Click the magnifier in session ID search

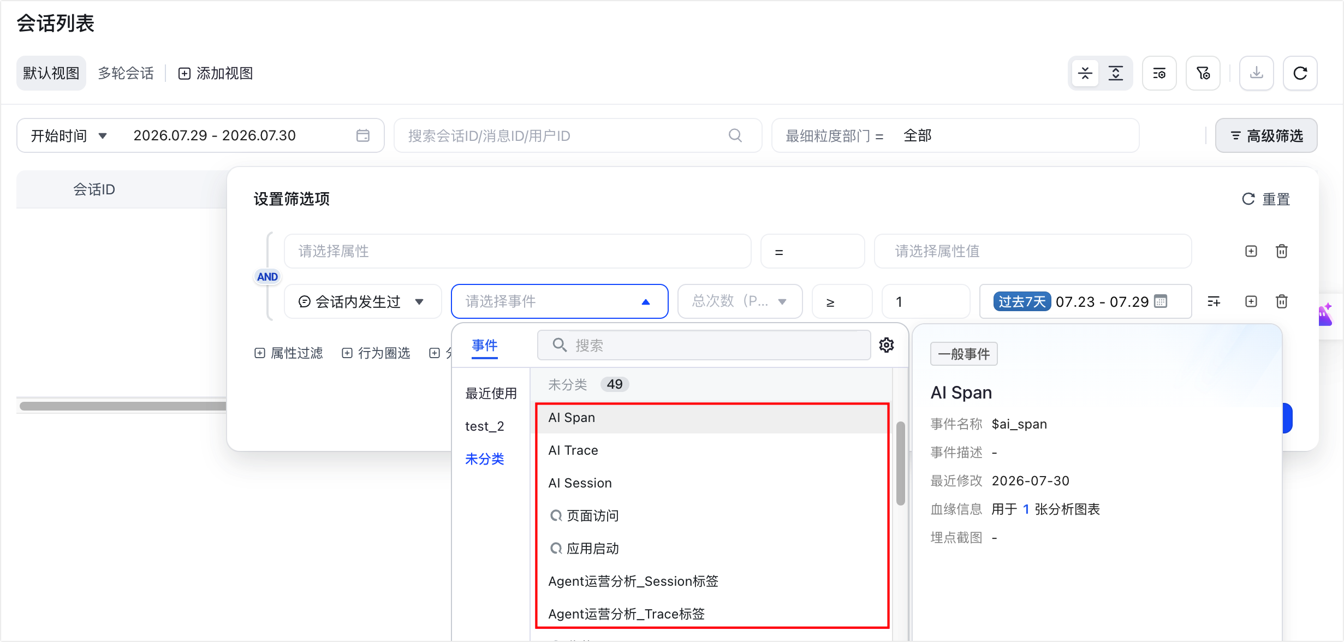(x=735, y=135)
